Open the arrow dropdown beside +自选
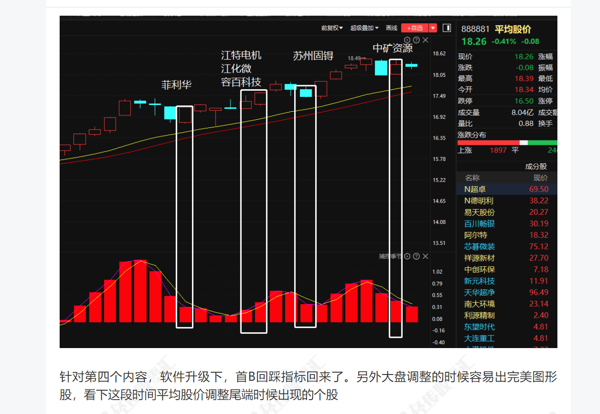Screen dimensions: 600x414 point(433,28)
